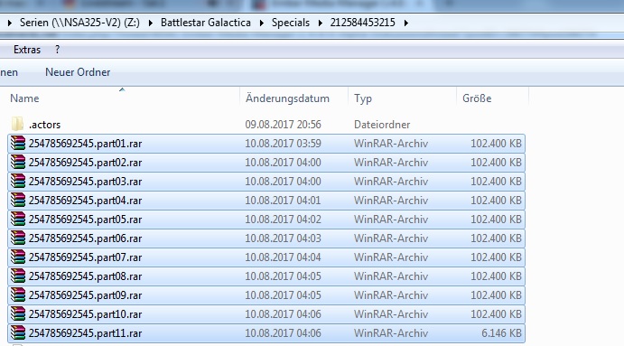The width and height of the screenshot is (624, 346).
Task: Click date 10.08.2017 04:02 of part05
Action: (x=283, y=219)
